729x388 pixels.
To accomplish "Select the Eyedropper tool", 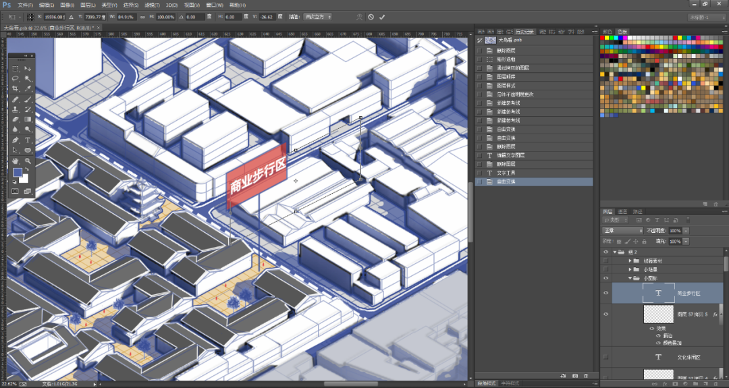I will pos(28,88).
